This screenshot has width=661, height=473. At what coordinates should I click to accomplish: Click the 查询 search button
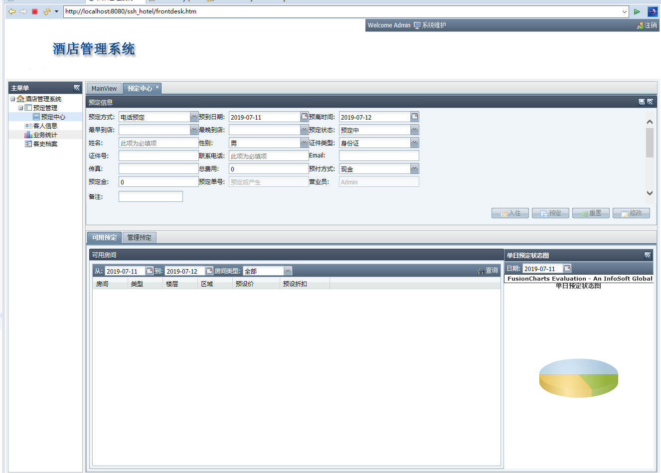[488, 271]
